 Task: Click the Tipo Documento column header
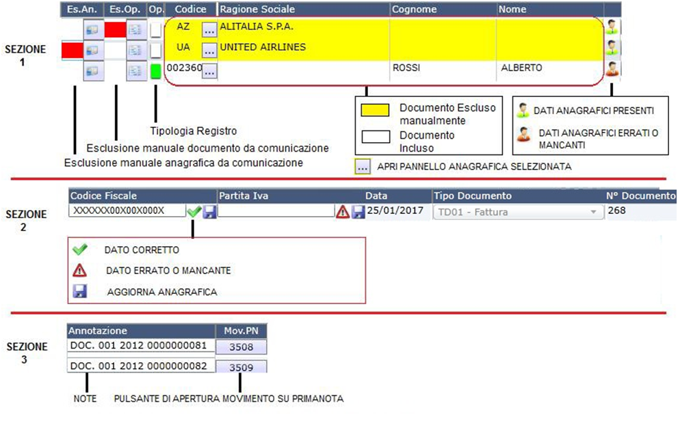click(519, 196)
